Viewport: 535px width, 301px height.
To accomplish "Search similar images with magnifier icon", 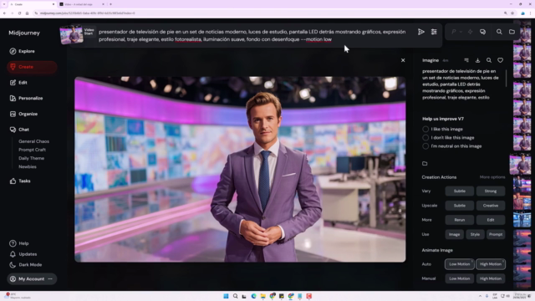I will 489,60.
